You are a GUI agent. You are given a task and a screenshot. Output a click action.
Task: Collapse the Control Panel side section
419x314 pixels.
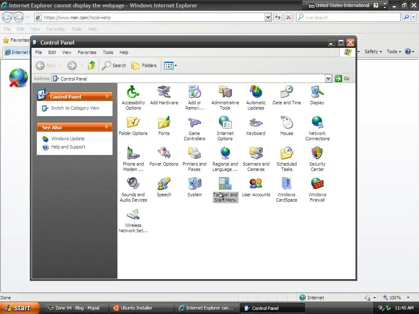tap(107, 96)
